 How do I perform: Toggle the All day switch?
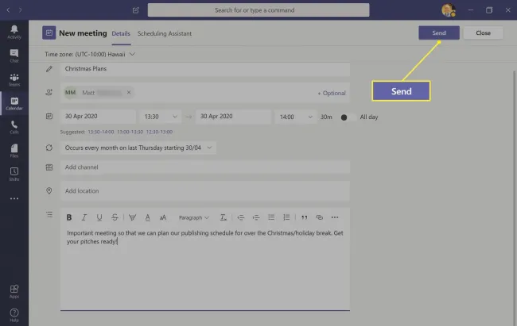(x=348, y=117)
